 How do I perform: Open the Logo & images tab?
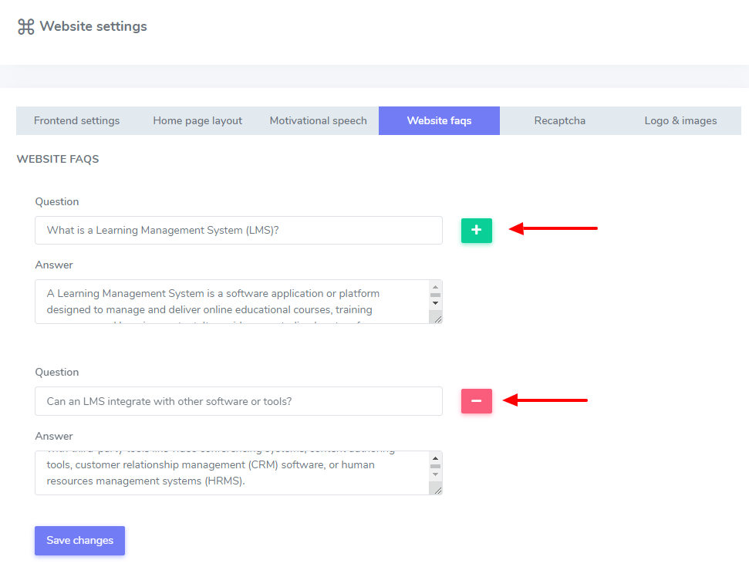(x=680, y=120)
